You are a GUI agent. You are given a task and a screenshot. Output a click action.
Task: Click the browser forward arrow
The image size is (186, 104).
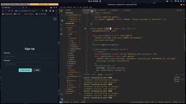tap(6, 11)
